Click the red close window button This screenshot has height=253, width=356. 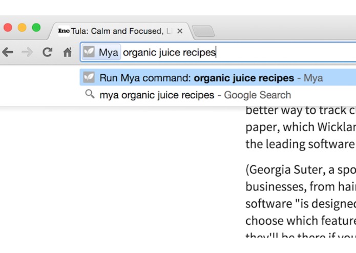pyautogui.click(x=8, y=28)
